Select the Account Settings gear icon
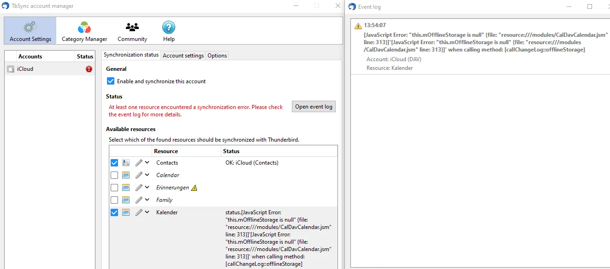 click(30, 27)
